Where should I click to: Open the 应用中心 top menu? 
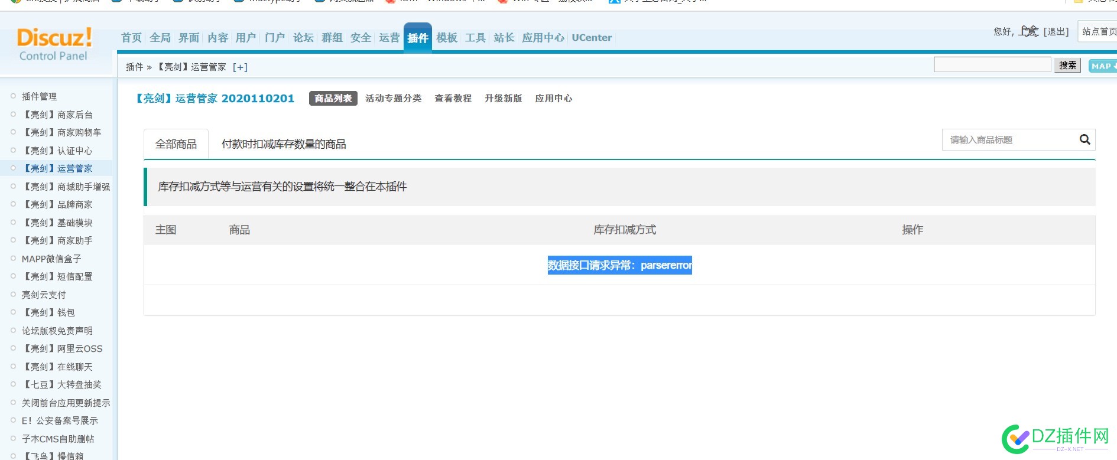coord(543,38)
